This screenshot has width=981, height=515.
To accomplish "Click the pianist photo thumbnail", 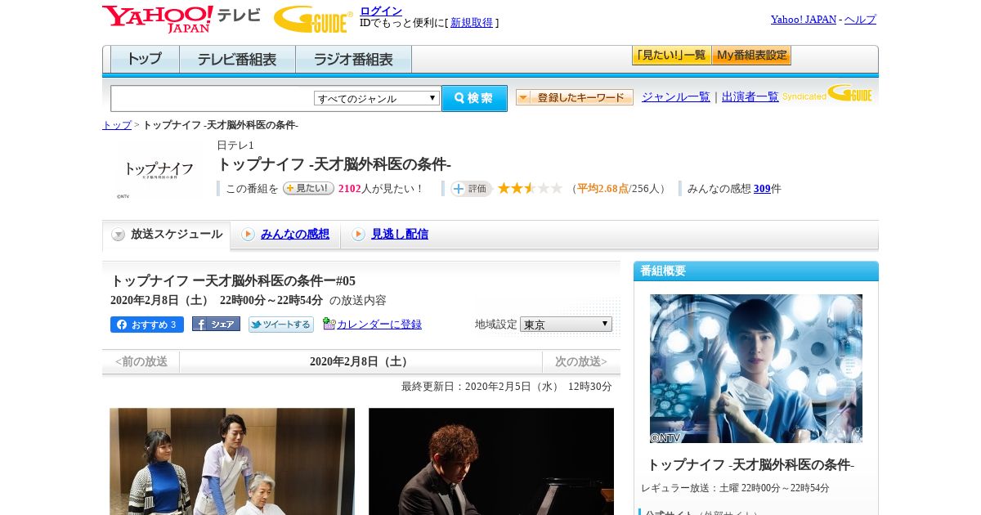I will click(491, 461).
